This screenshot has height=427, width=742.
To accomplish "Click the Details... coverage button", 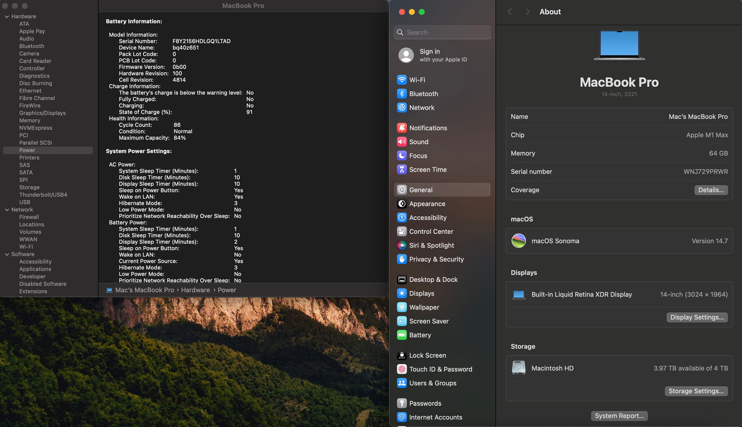I will pyautogui.click(x=711, y=190).
